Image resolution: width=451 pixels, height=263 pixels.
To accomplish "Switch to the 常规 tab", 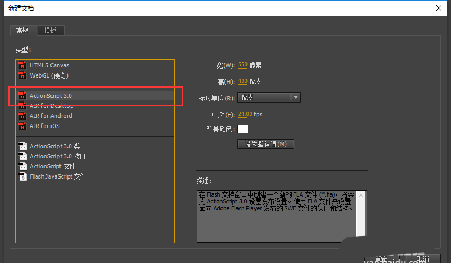I will point(23,30).
